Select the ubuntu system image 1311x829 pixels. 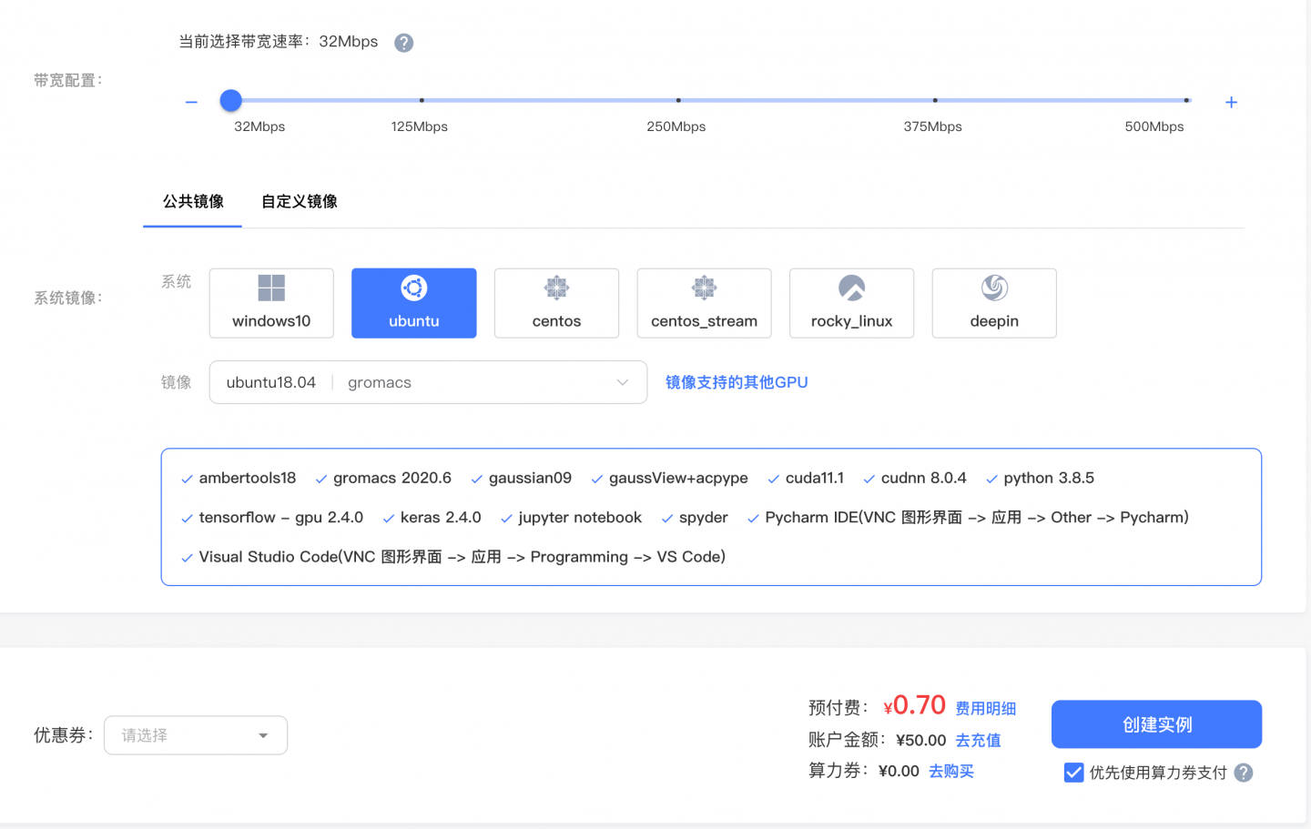413,303
